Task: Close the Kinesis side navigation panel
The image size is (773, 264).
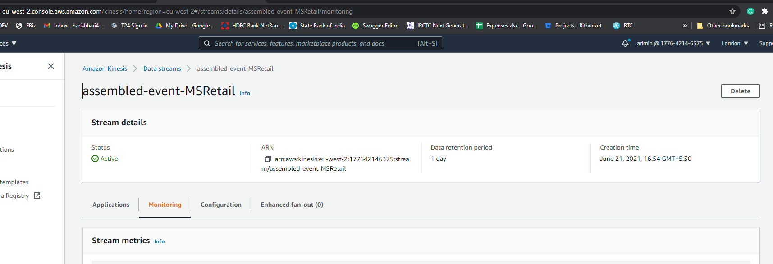Action: pos(51,66)
